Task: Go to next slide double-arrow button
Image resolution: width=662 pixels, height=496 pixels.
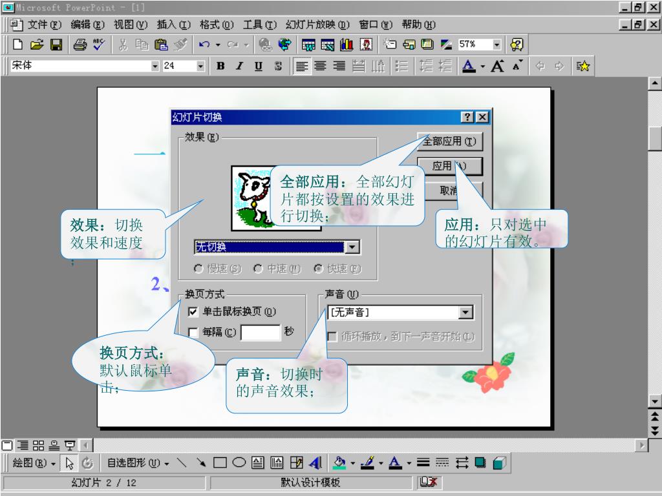Action: coord(654,431)
